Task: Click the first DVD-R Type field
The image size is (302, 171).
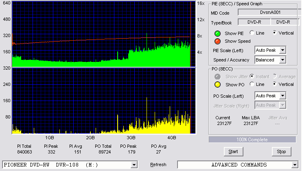Action: coord(254,22)
